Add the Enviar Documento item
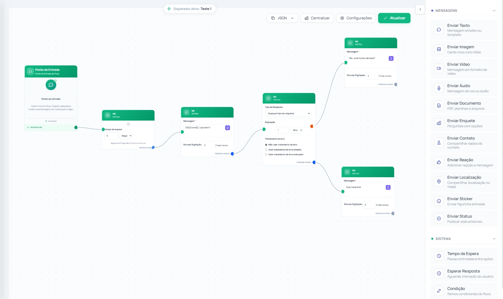 (463, 105)
